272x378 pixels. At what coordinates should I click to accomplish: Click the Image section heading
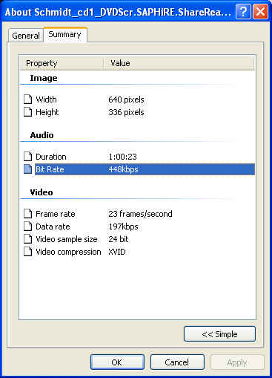[44, 78]
